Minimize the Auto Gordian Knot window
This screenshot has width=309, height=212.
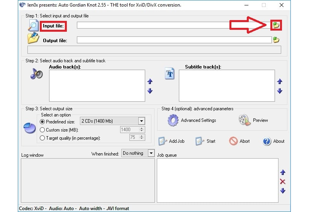point(246,5)
